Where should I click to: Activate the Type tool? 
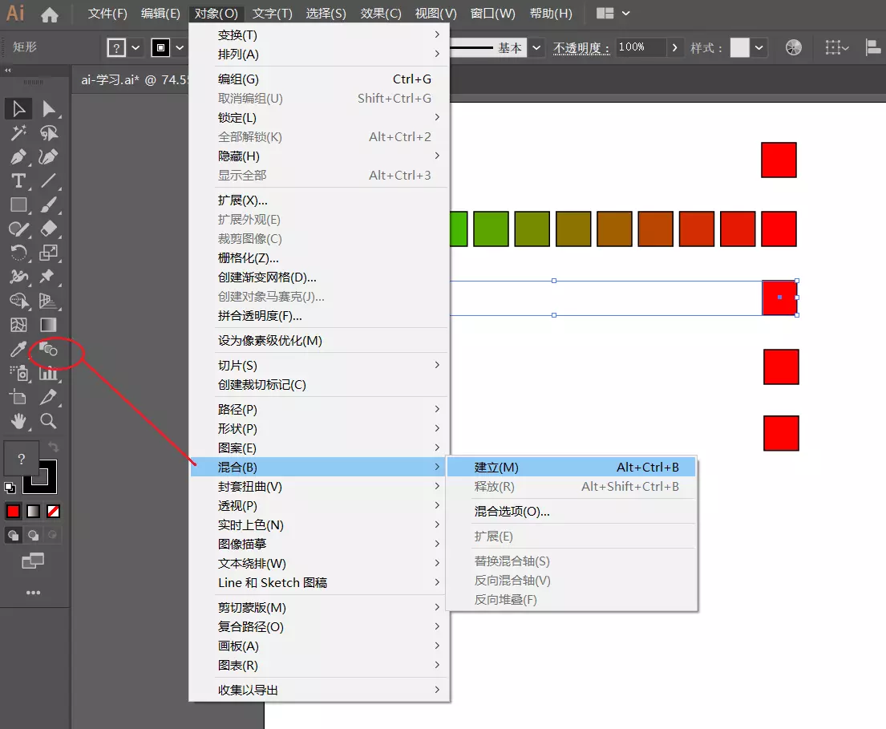pos(18,180)
